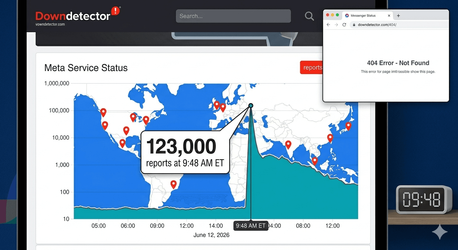
Task: Click the "06:00" x-axis label
Action: [x=128, y=226]
